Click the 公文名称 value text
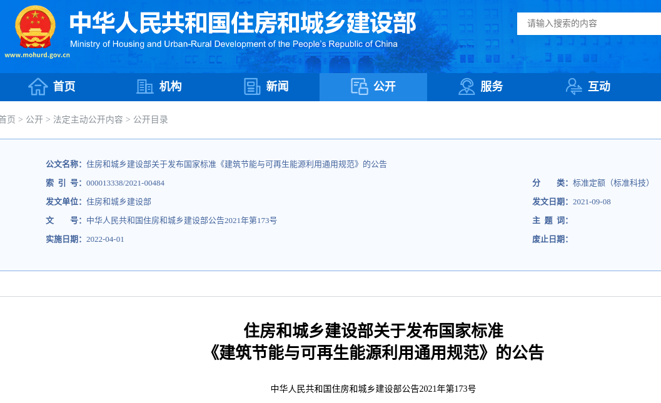661x403 pixels. coord(236,164)
